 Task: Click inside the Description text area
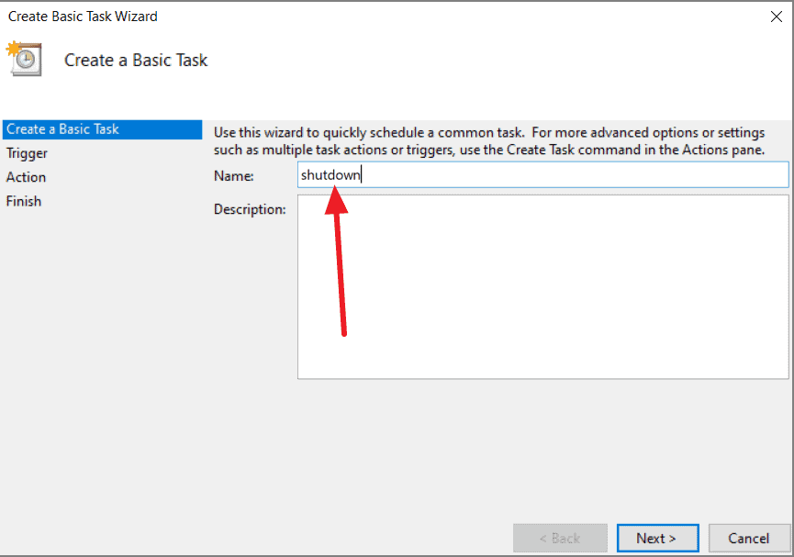click(542, 286)
